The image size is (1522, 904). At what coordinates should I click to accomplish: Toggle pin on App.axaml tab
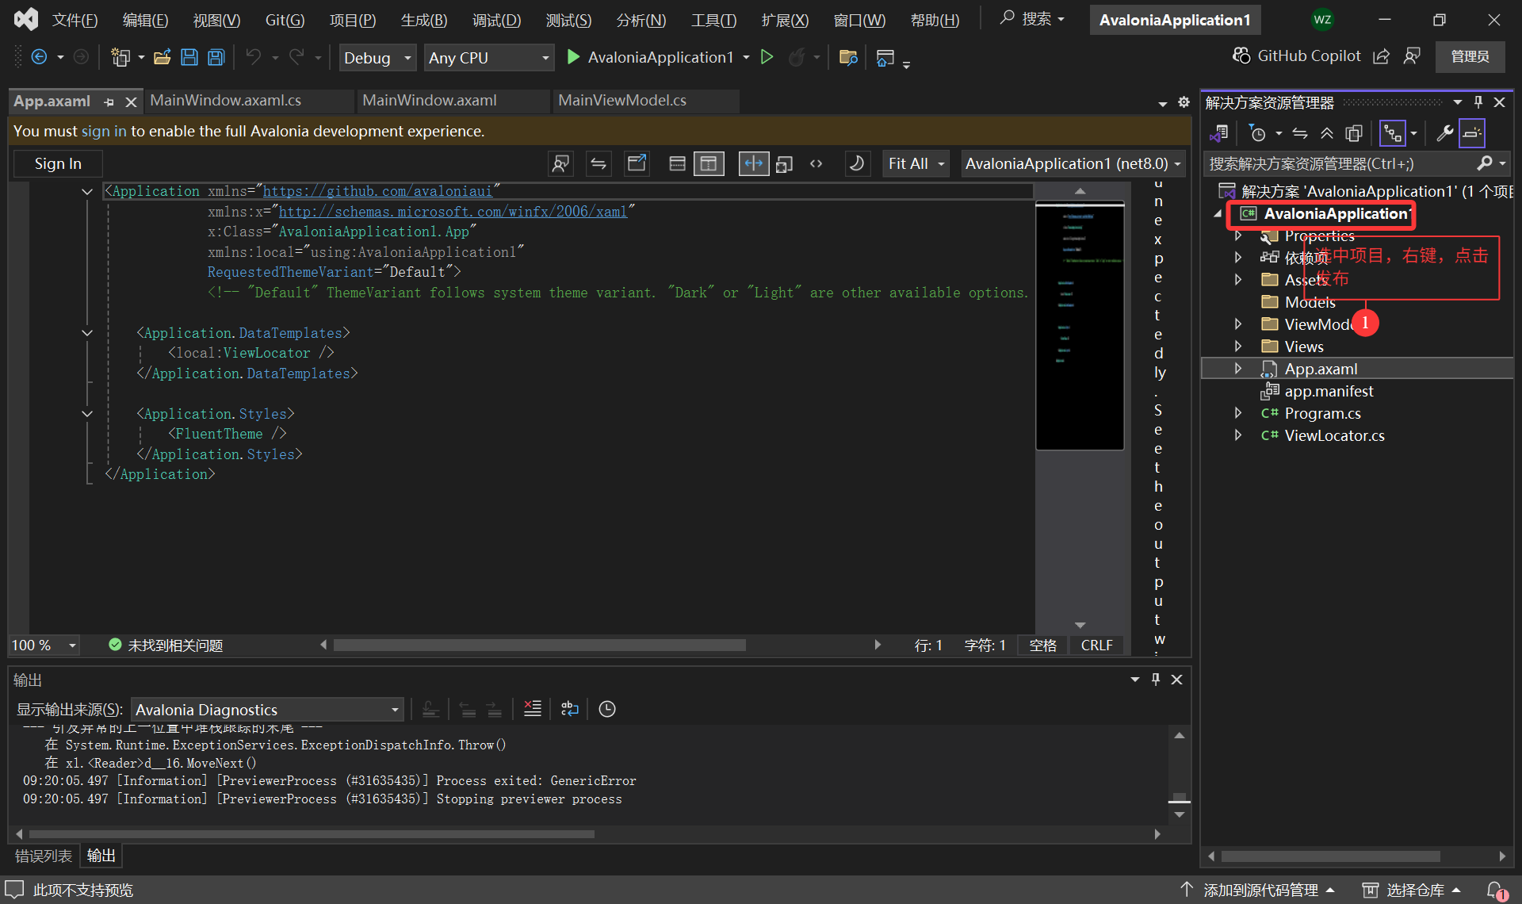(x=109, y=102)
